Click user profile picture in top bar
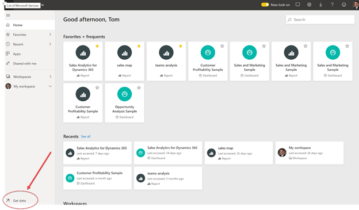Image resolution: width=359 pixels, height=210 pixels. coord(356,5)
